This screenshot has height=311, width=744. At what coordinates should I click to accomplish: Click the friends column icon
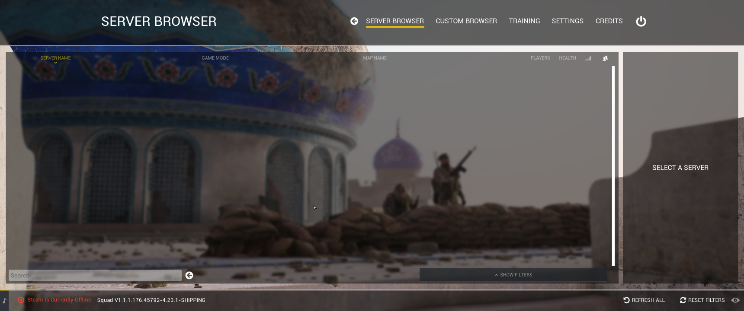605,58
